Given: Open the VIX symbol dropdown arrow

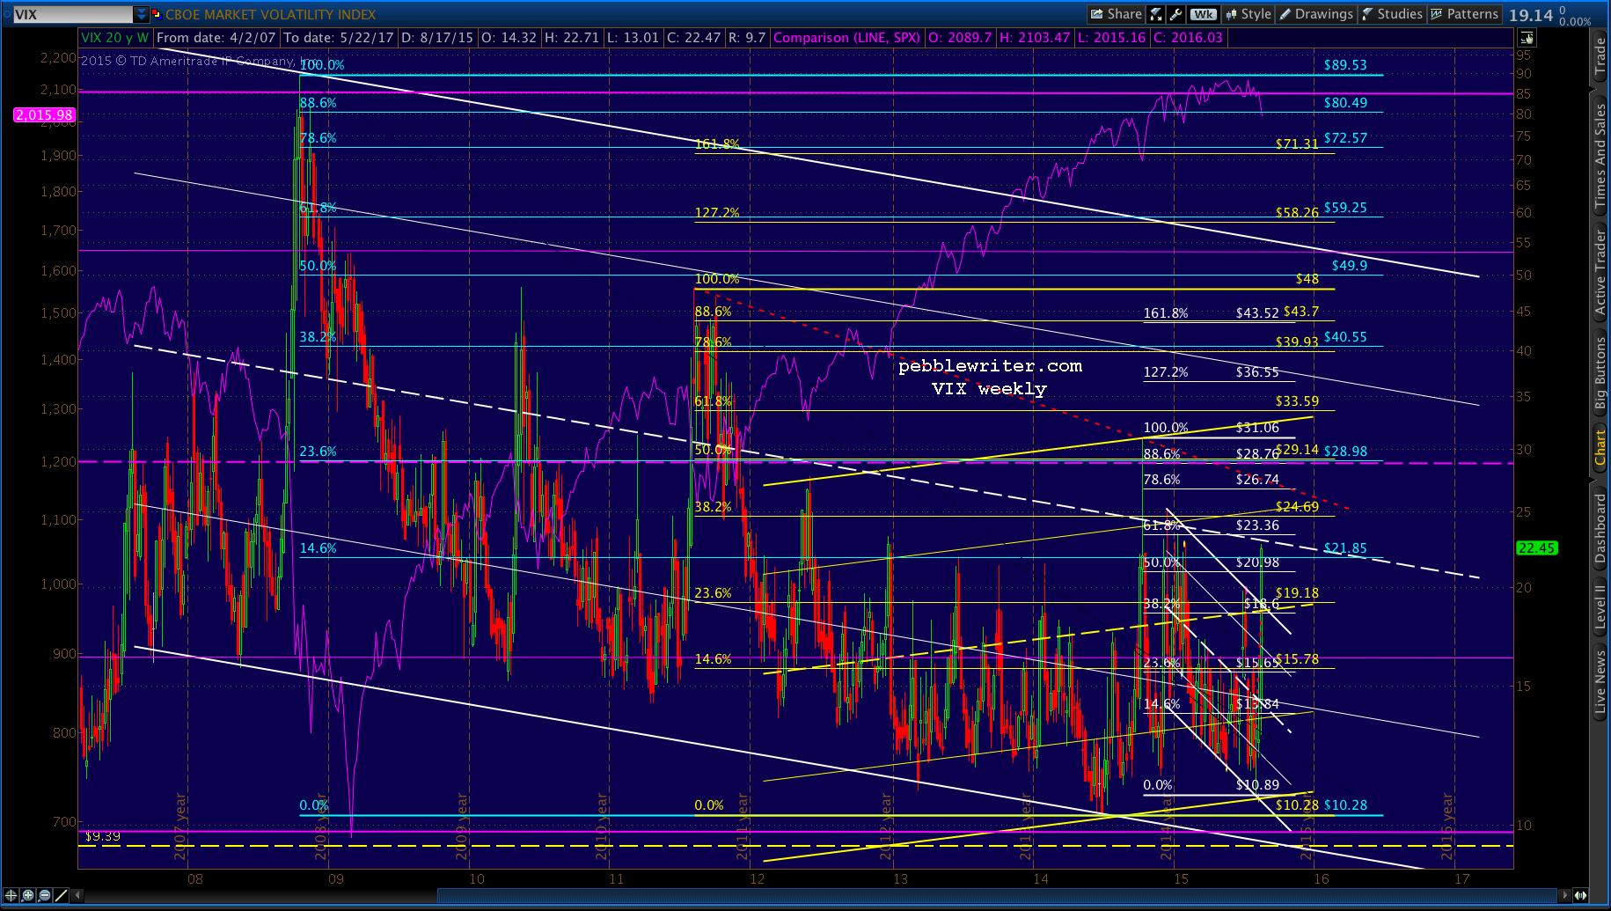Looking at the screenshot, I should point(141,14).
